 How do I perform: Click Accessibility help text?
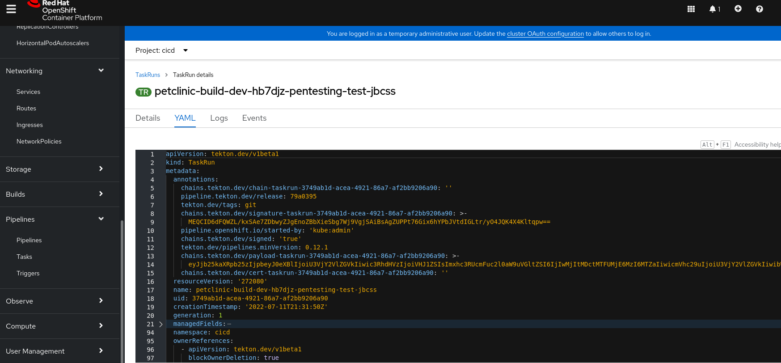point(757,144)
